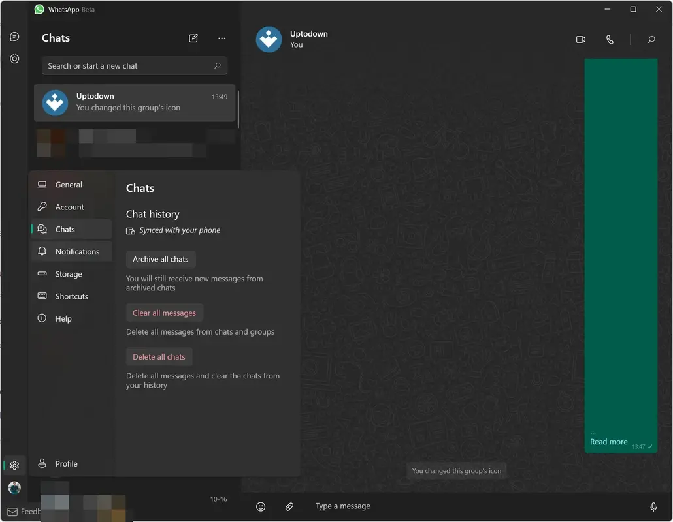The image size is (673, 522).
Task: Expand the status message with Read more
Action: point(608,442)
